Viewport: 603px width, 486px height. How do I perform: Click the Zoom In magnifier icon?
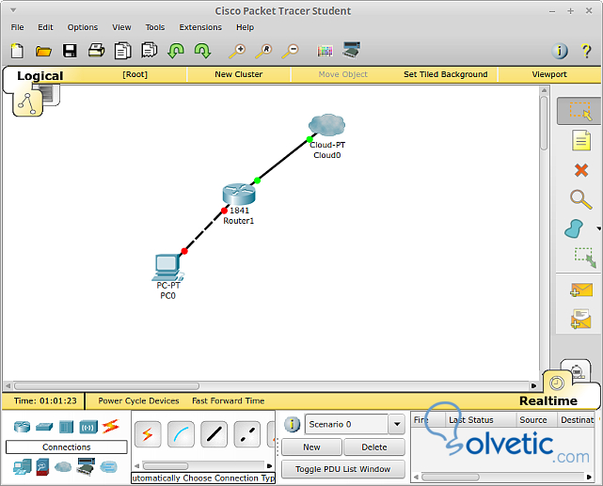click(237, 51)
